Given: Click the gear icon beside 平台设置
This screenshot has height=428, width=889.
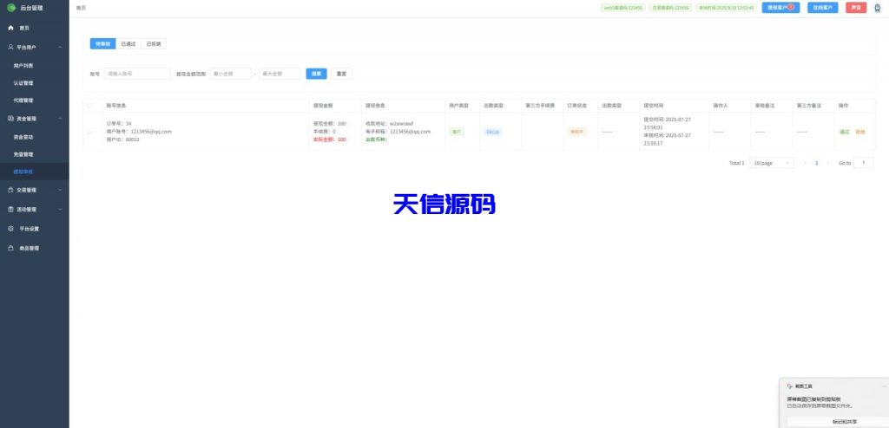Looking at the screenshot, I should click(10, 229).
